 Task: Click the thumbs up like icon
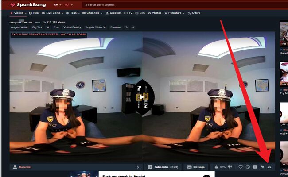[216, 167]
